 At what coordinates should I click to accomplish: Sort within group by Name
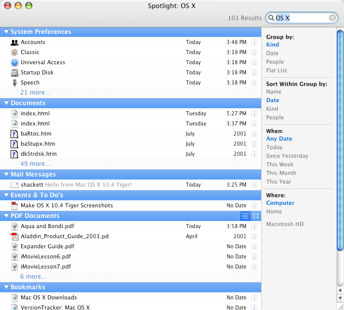tap(274, 92)
